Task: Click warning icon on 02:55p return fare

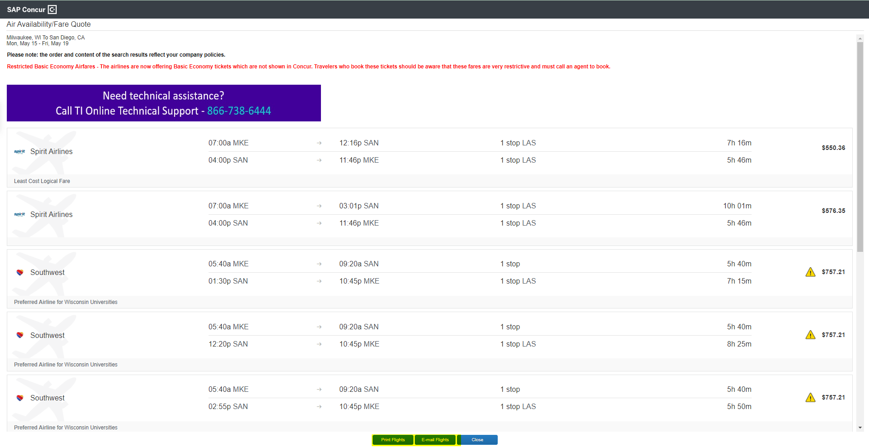Action: (811, 398)
